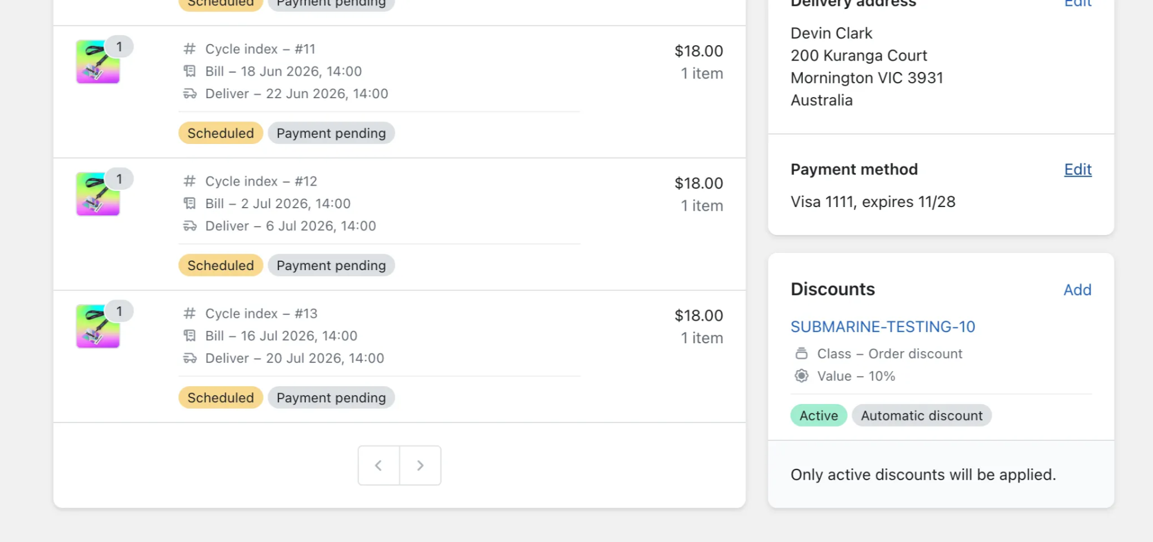The width and height of the screenshot is (1153, 542).
Task: Click the Active discount status badge
Action: click(x=818, y=415)
